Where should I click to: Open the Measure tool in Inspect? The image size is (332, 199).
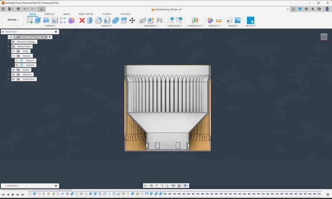pos(219,20)
